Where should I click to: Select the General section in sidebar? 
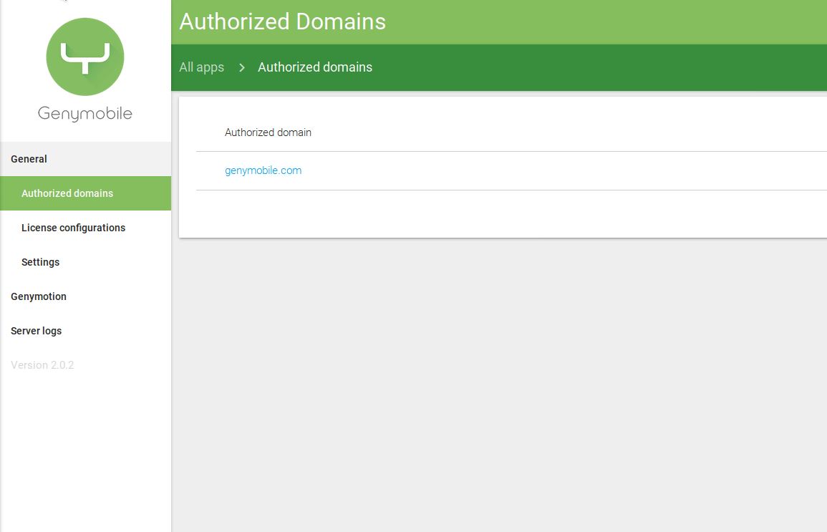click(29, 159)
